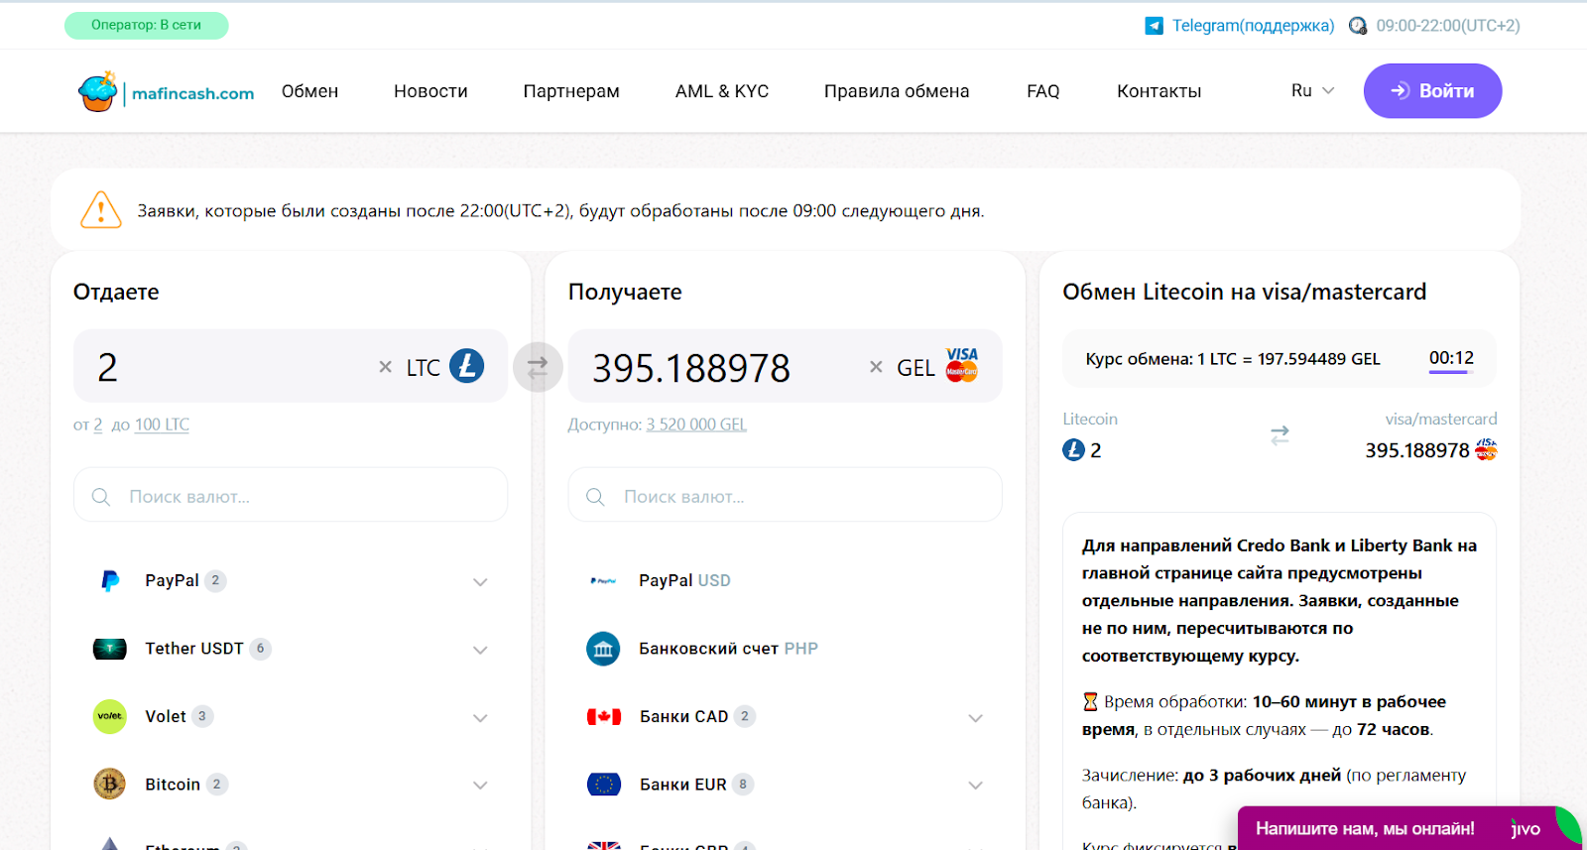Focus the currency search field under Получаете

click(x=784, y=496)
